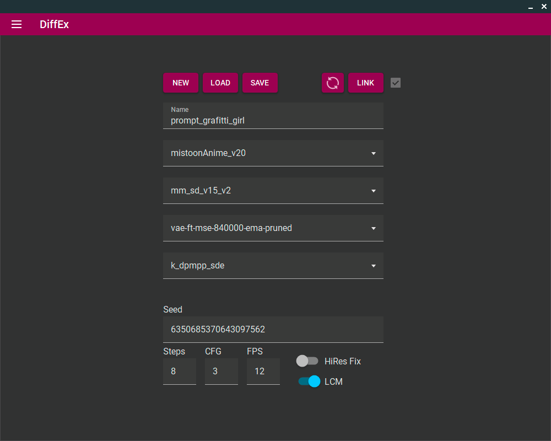Focus the Name text field
This screenshot has width=551, height=441.
click(273, 120)
